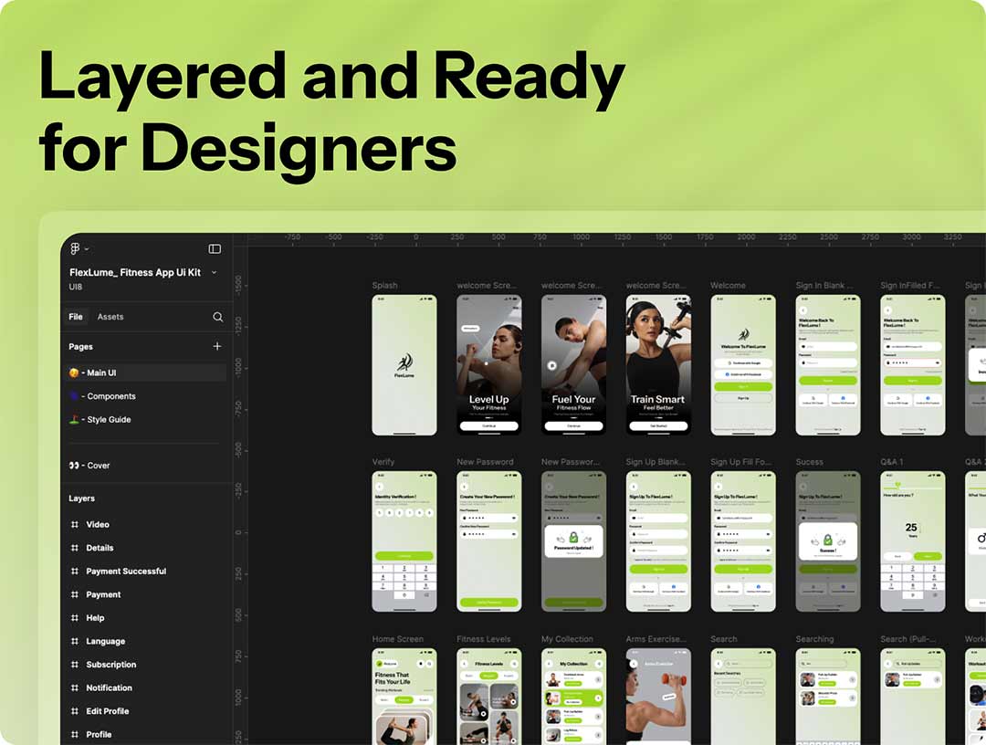Click the frame icon beside Edit Profile layer
The width and height of the screenshot is (986, 745).
click(75, 711)
